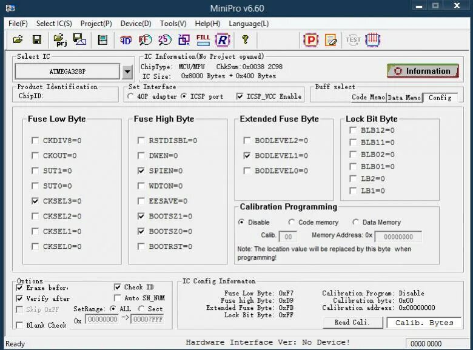This screenshot has height=350, width=473.
Task: Toggle the BOOTRST=0 fuse checkbox
Action: [141, 246]
